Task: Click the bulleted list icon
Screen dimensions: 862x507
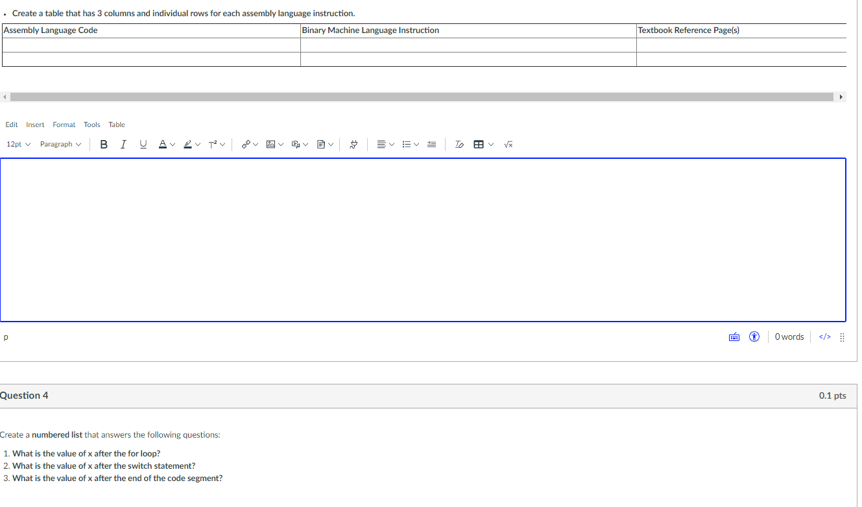Action: [x=407, y=144]
